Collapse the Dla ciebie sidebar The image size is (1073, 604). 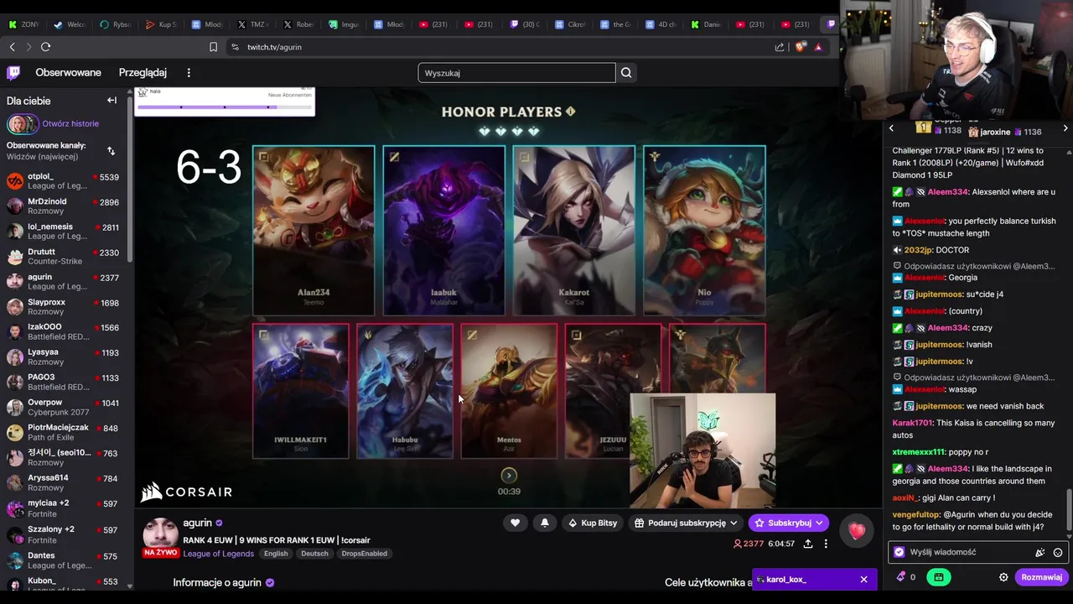point(111,101)
